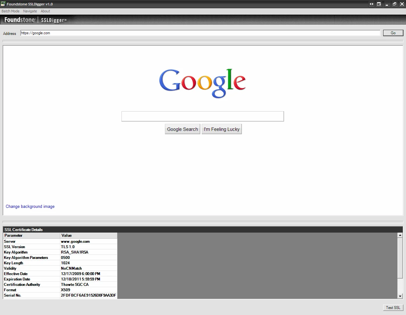
Task: Select the Server parameter cell
Action: point(31,241)
